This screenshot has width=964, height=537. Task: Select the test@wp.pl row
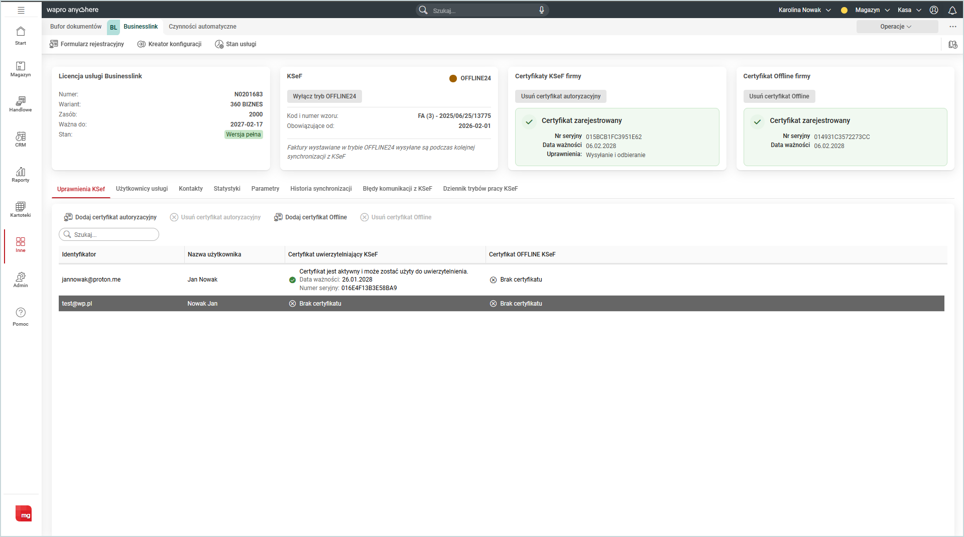[502, 304]
